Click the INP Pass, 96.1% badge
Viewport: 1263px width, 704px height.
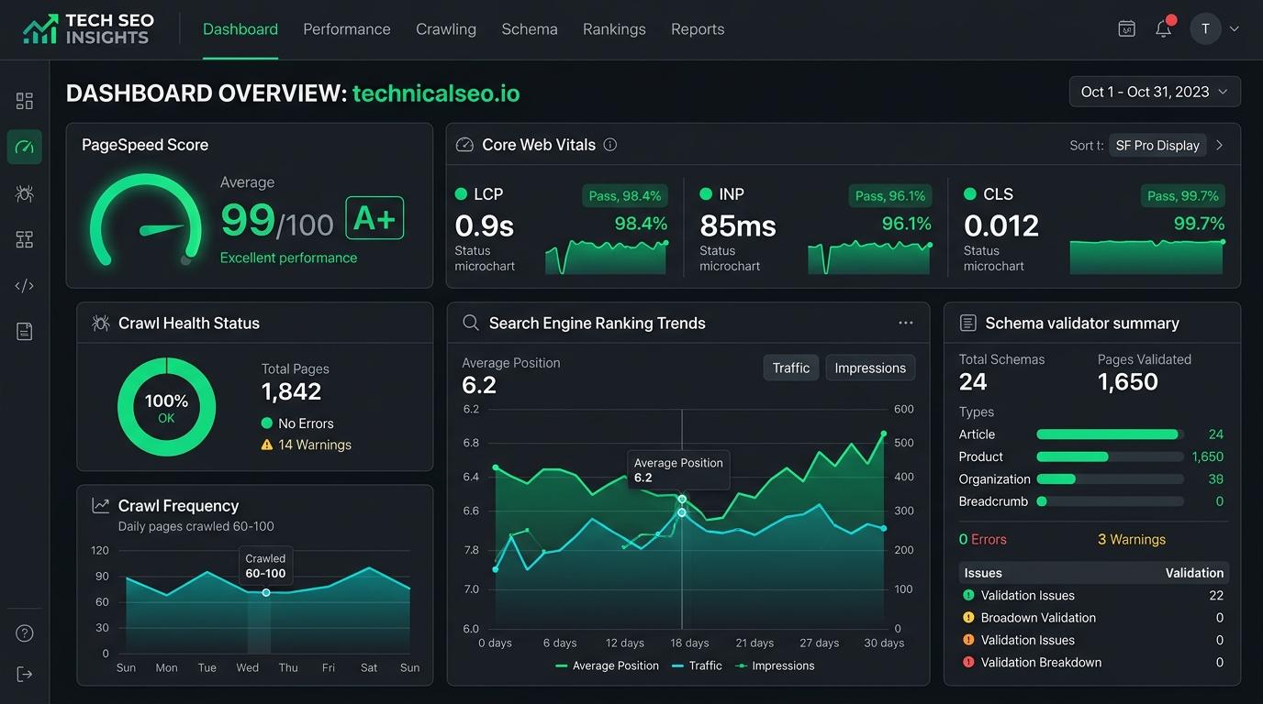[x=890, y=195]
